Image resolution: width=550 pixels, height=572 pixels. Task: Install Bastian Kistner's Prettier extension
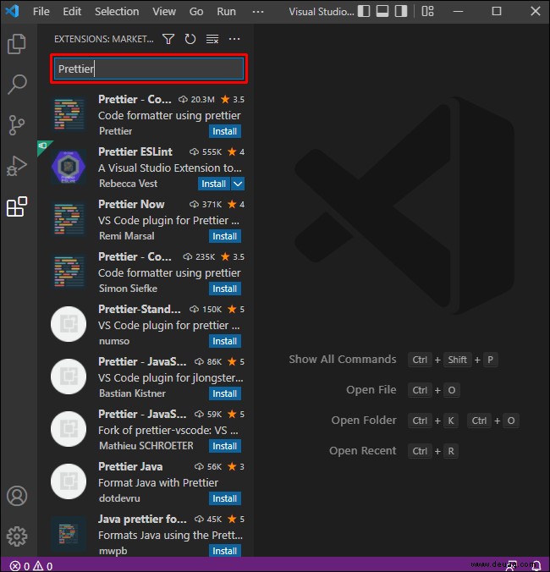225,393
